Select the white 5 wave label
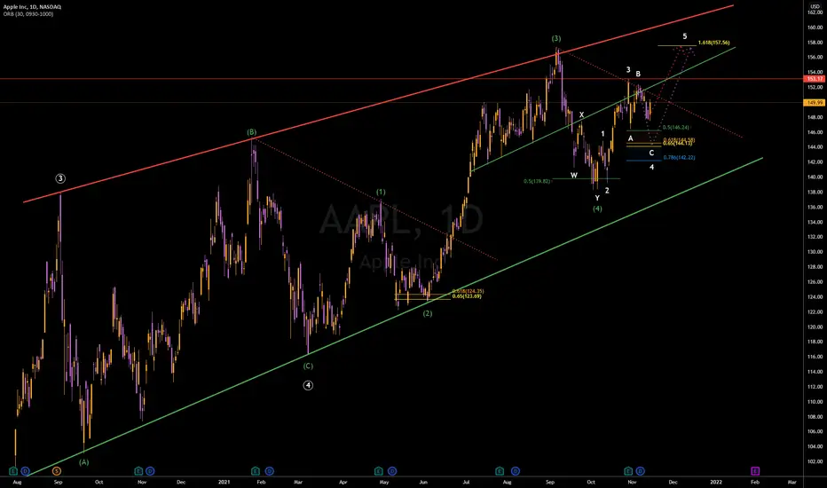 click(x=685, y=36)
